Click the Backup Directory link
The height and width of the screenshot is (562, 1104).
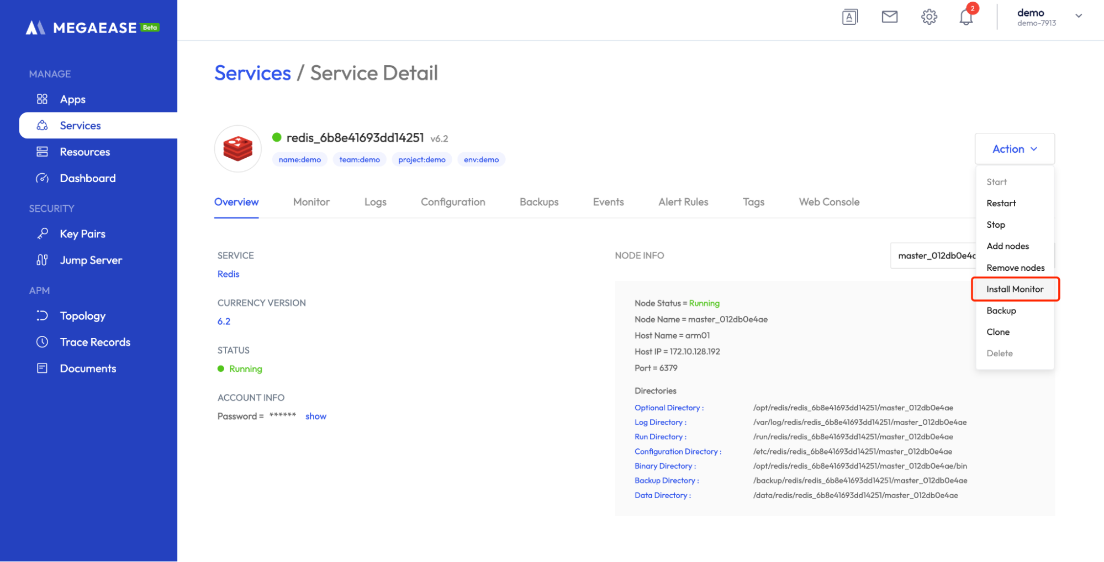pyautogui.click(x=667, y=480)
